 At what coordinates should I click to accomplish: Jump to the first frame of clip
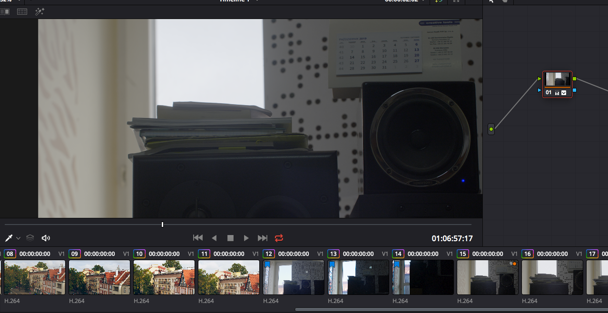pos(198,238)
